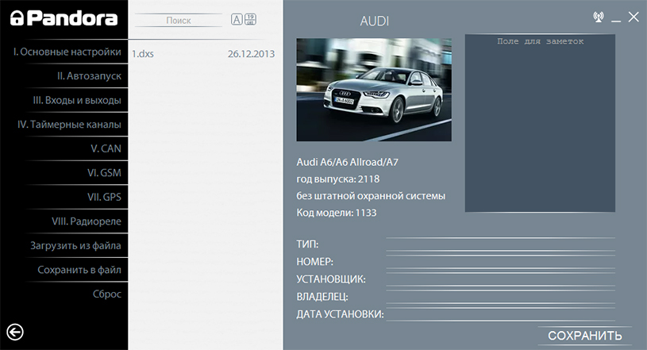Click без штатной охранной системы text
This screenshot has width=647, height=350.
tap(371, 196)
